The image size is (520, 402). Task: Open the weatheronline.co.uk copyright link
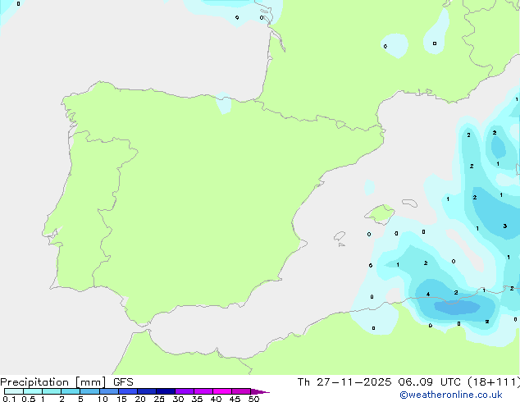tap(451, 395)
